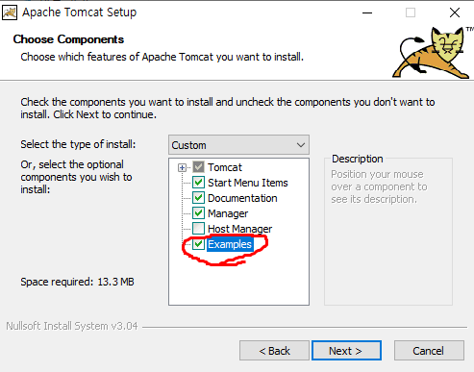
Task: Close the Apache Tomcat Setup window
Action: point(455,12)
